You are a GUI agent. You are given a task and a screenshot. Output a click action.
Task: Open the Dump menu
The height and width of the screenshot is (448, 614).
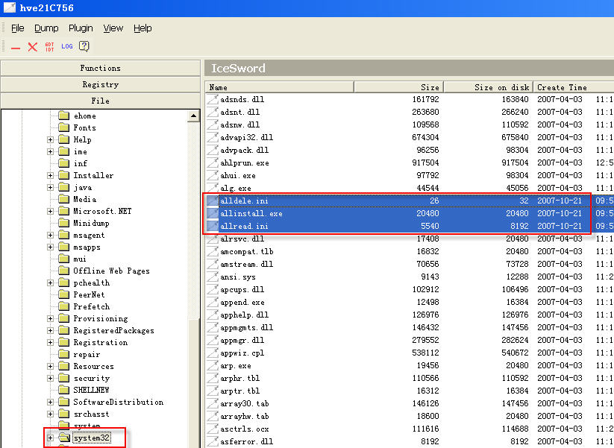[46, 28]
